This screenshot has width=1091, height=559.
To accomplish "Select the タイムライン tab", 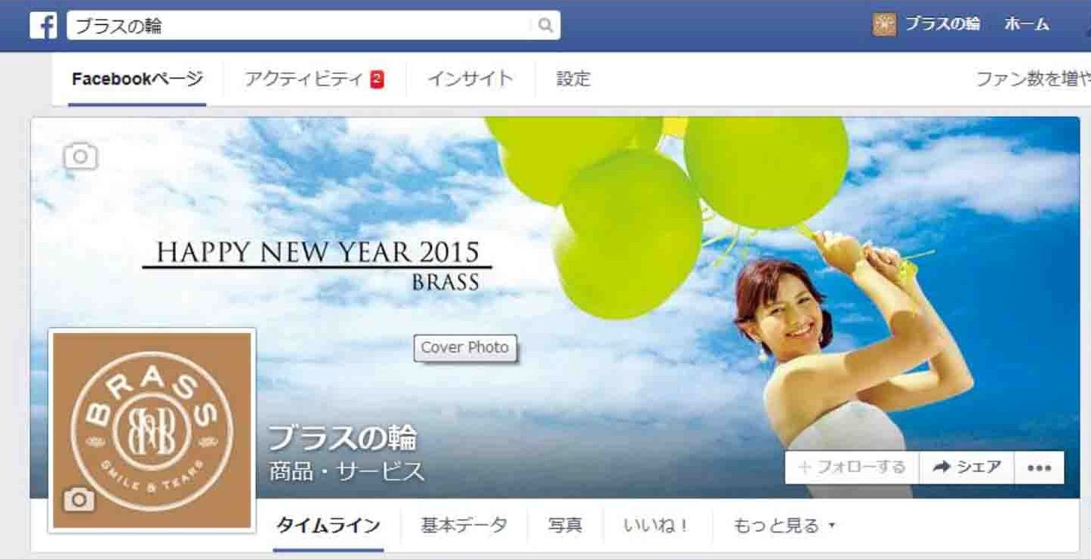I will point(328,526).
